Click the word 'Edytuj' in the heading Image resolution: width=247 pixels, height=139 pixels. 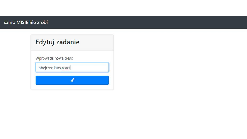click(45, 42)
